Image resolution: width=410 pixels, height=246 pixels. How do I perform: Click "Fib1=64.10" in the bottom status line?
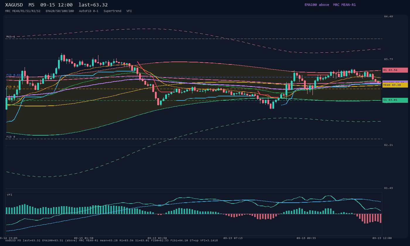pos(179,240)
